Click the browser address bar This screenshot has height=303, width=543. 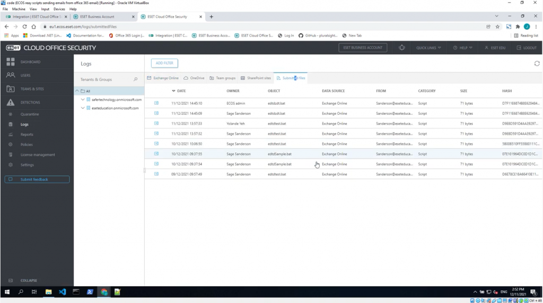tap(263, 26)
